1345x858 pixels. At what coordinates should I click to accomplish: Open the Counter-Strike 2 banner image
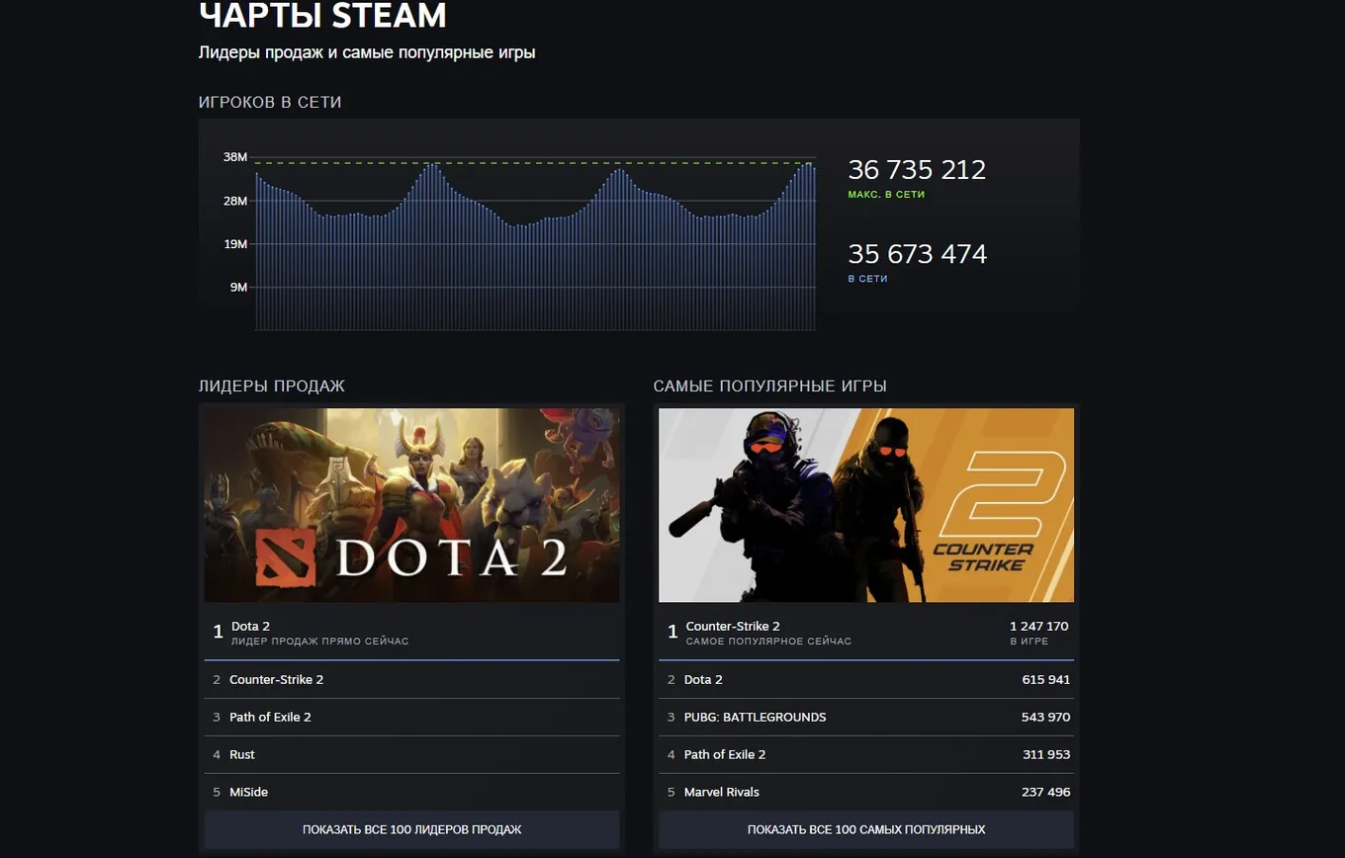tap(866, 505)
